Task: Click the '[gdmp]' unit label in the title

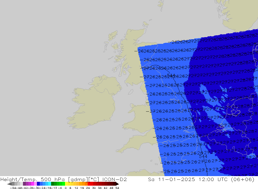Action: [77, 179]
